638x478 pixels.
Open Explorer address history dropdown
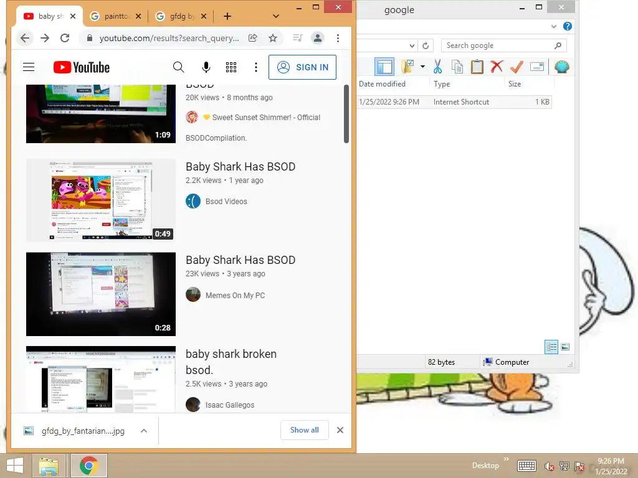click(x=412, y=45)
